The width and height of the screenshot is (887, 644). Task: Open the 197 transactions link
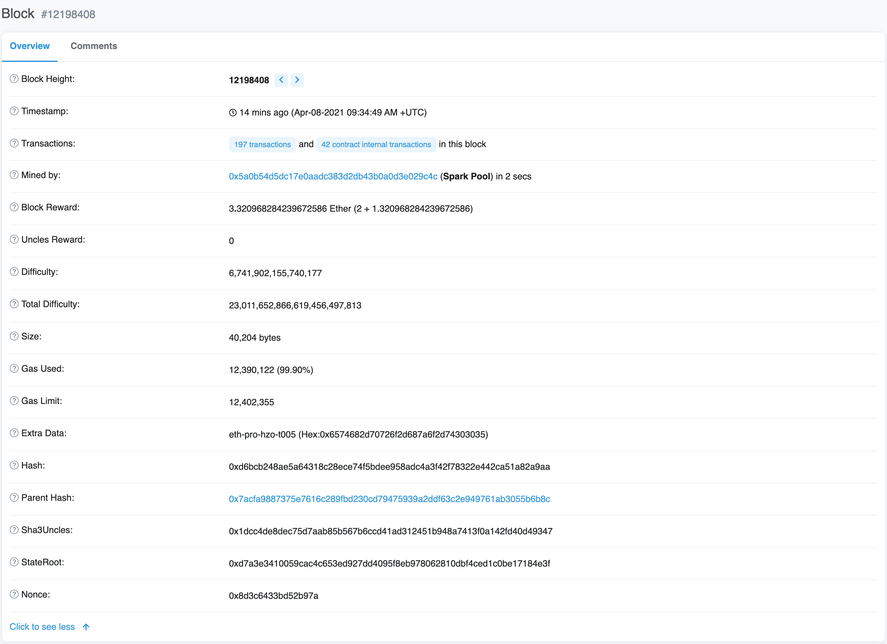pyautogui.click(x=262, y=145)
